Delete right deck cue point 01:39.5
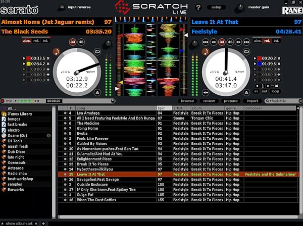 pos(279,64)
